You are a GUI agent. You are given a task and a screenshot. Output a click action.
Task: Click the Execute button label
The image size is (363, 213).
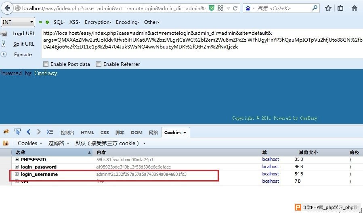click(x=23, y=55)
